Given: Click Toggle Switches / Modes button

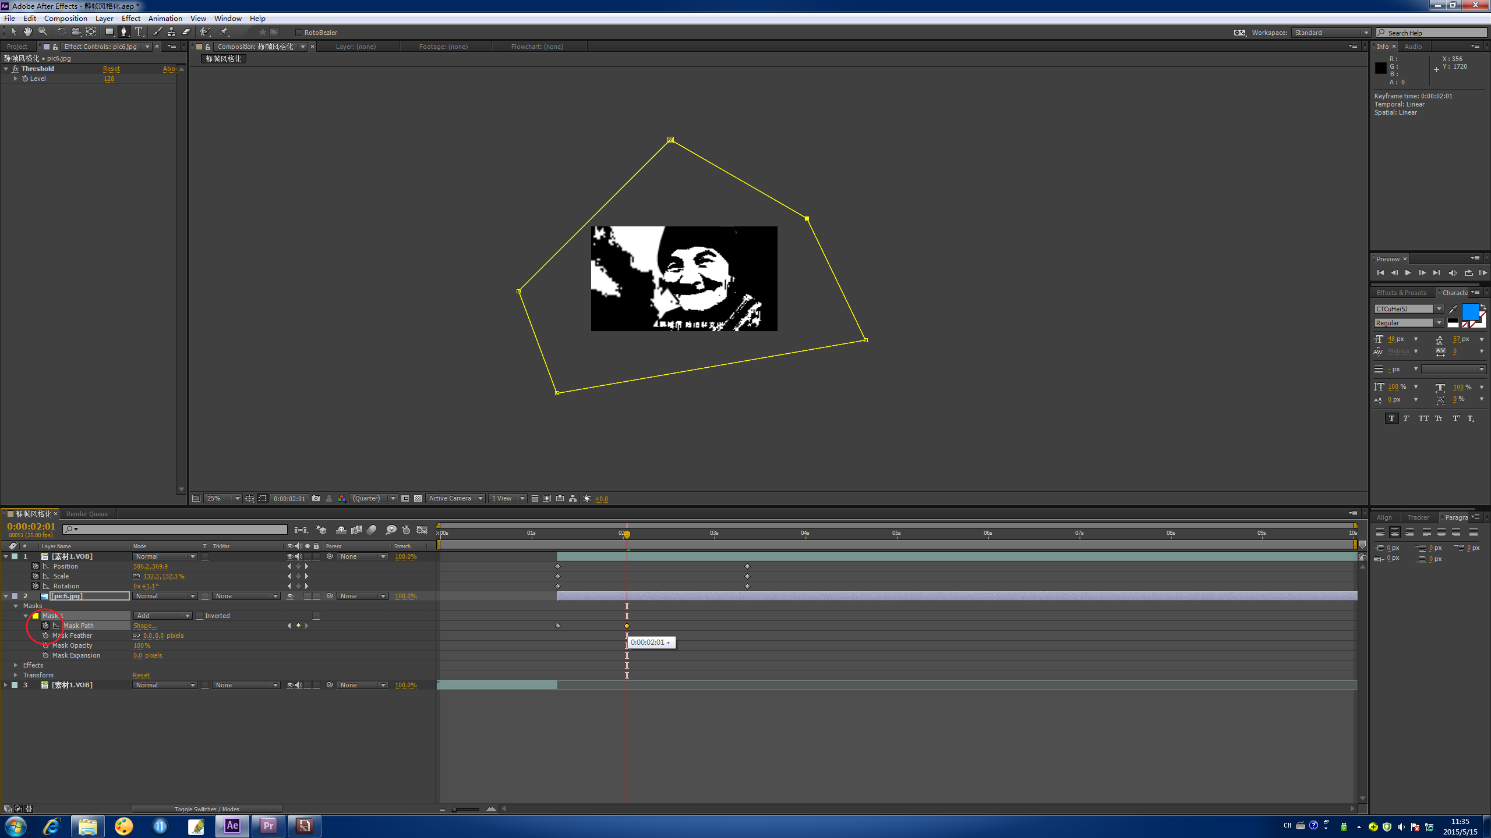Looking at the screenshot, I should [x=207, y=809].
